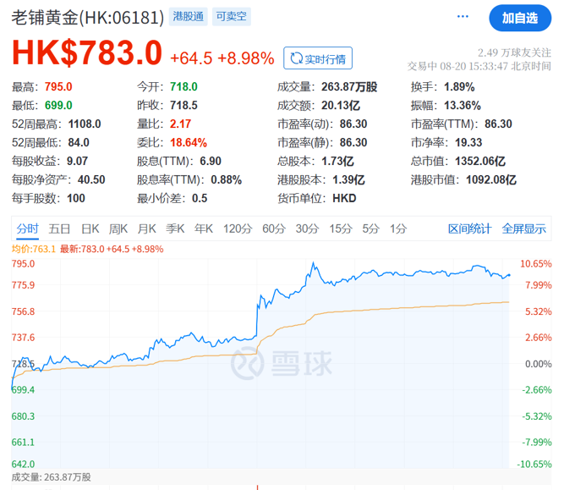Click the stock title 老铺黄金(HK:06181)
This screenshot has width=564, height=490.
coord(88,18)
